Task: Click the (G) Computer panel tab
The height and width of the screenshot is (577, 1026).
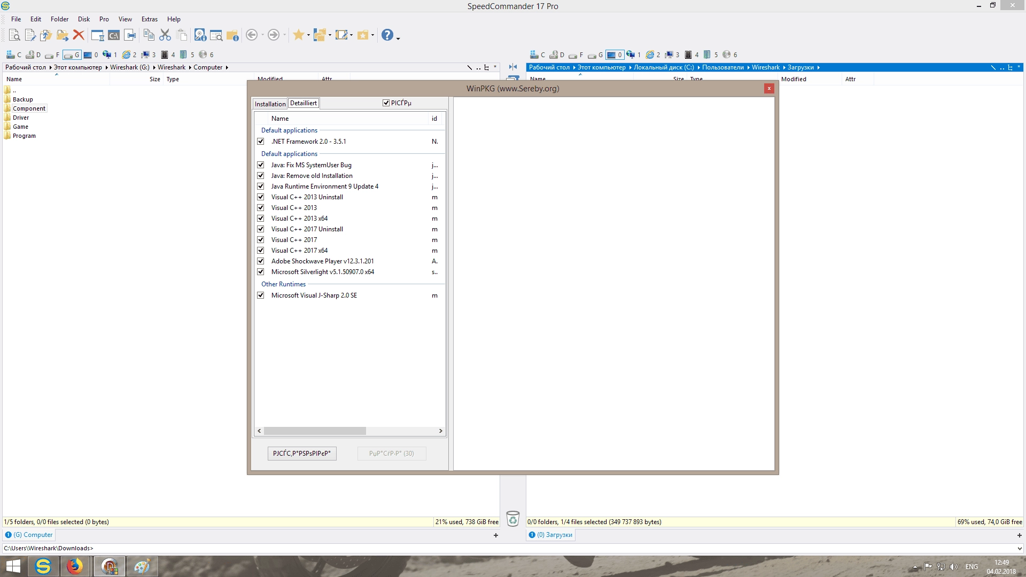Action: pyautogui.click(x=29, y=535)
